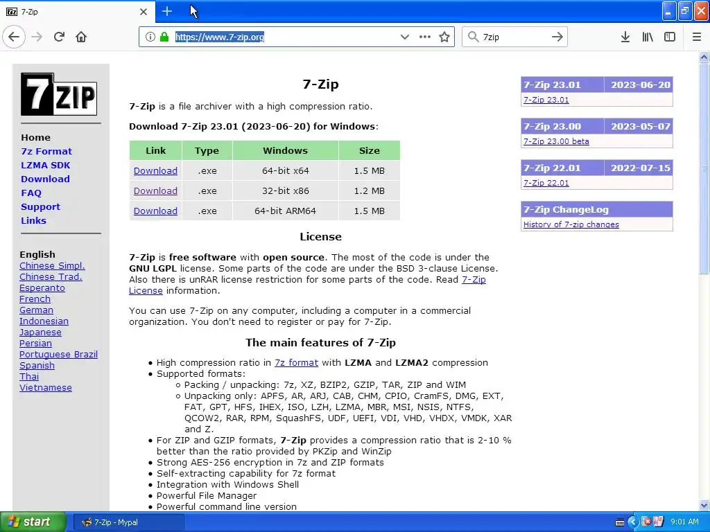The height and width of the screenshot is (532, 710).
Task: Click the search magnifier icon
Action: 473,37
